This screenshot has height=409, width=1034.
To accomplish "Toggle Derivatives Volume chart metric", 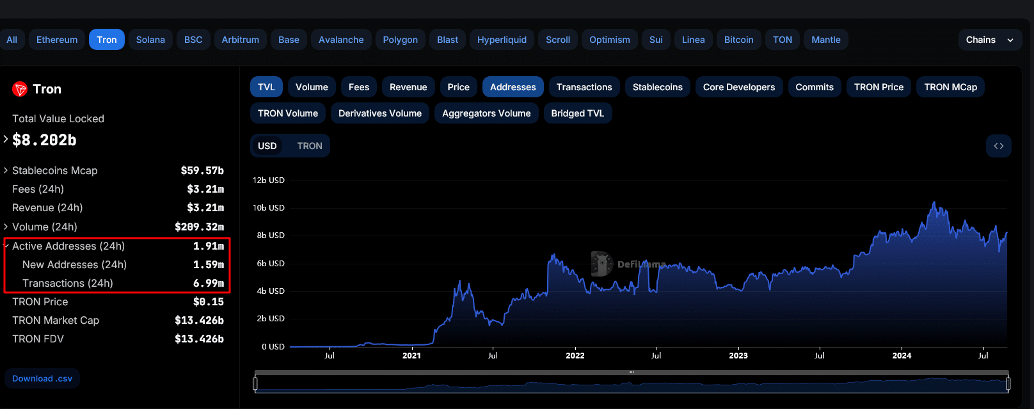I will click(x=380, y=113).
